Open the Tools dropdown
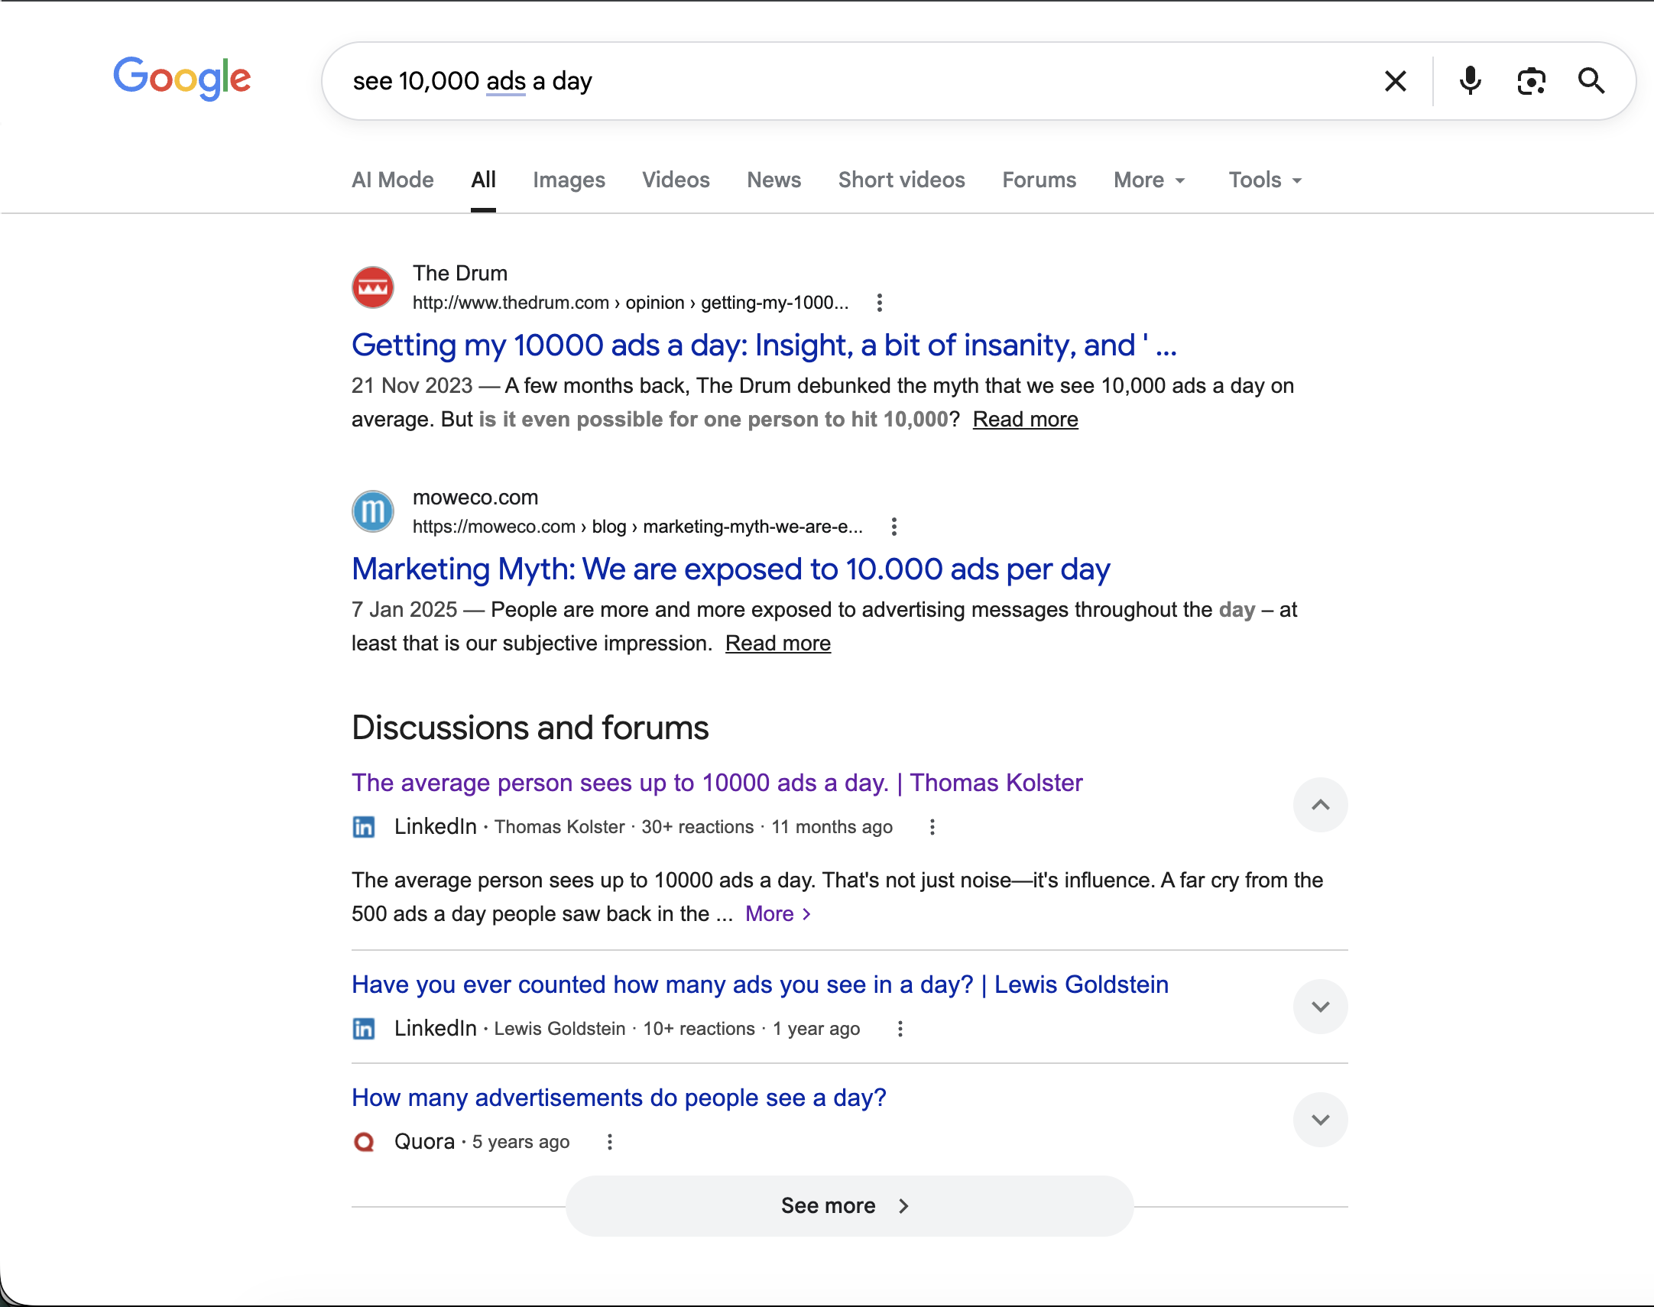Image resolution: width=1654 pixels, height=1307 pixels. tap(1264, 180)
